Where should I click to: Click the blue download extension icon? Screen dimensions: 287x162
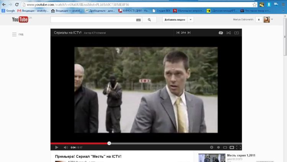[269, 5]
